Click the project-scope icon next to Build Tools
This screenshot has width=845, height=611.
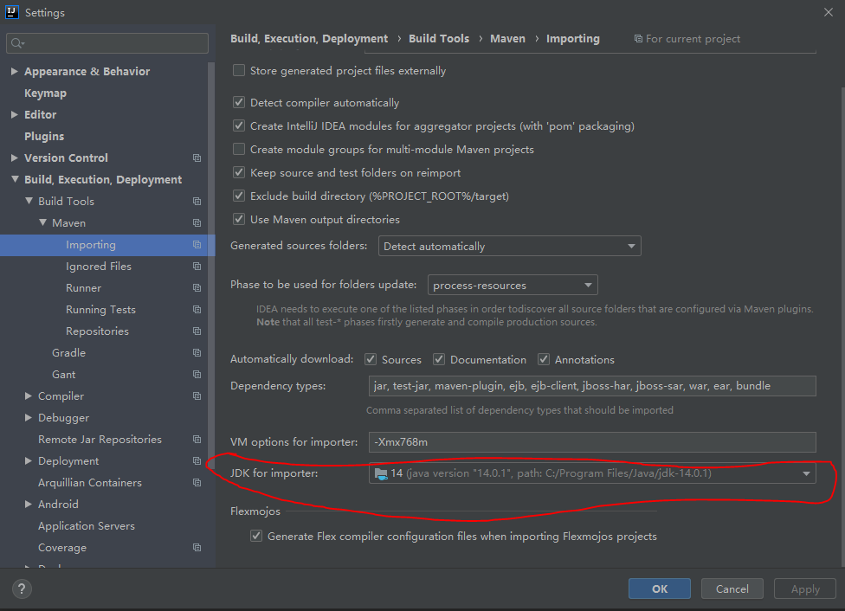[197, 201]
